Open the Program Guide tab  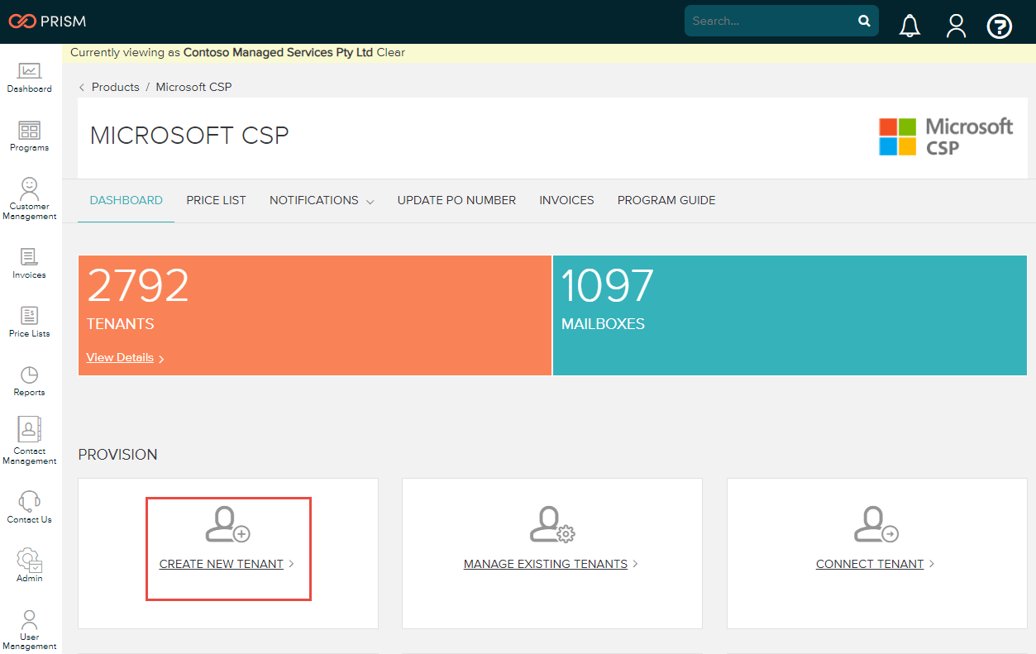666,200
